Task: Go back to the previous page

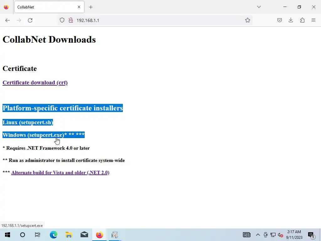Action: 8,20
